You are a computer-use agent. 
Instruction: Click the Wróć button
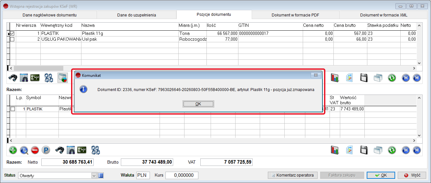(x=413, y=175)
